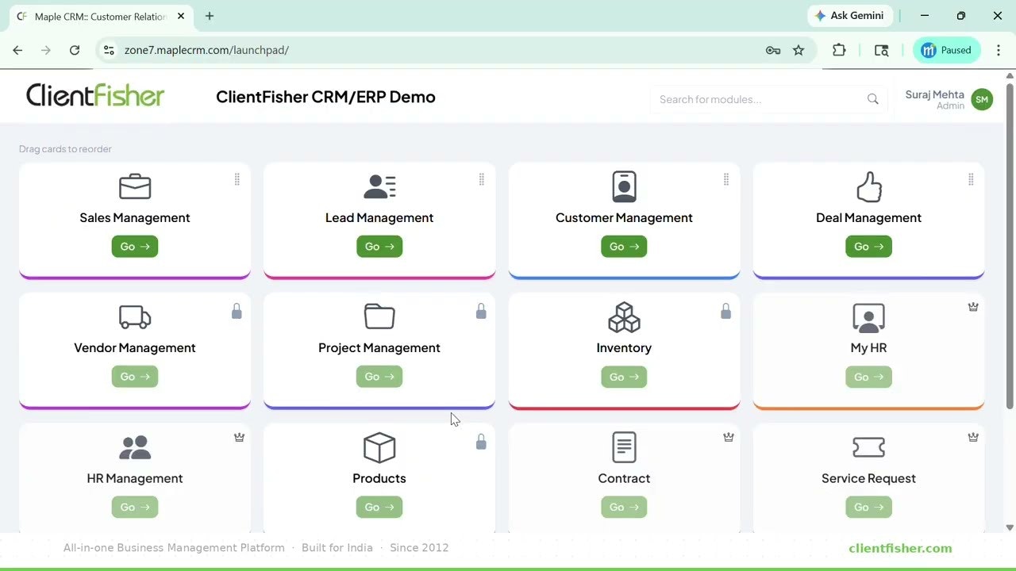This screenshot has width=1016, height=571.
Task: Click Go button under Vendor Management
Action: point(135,377)
